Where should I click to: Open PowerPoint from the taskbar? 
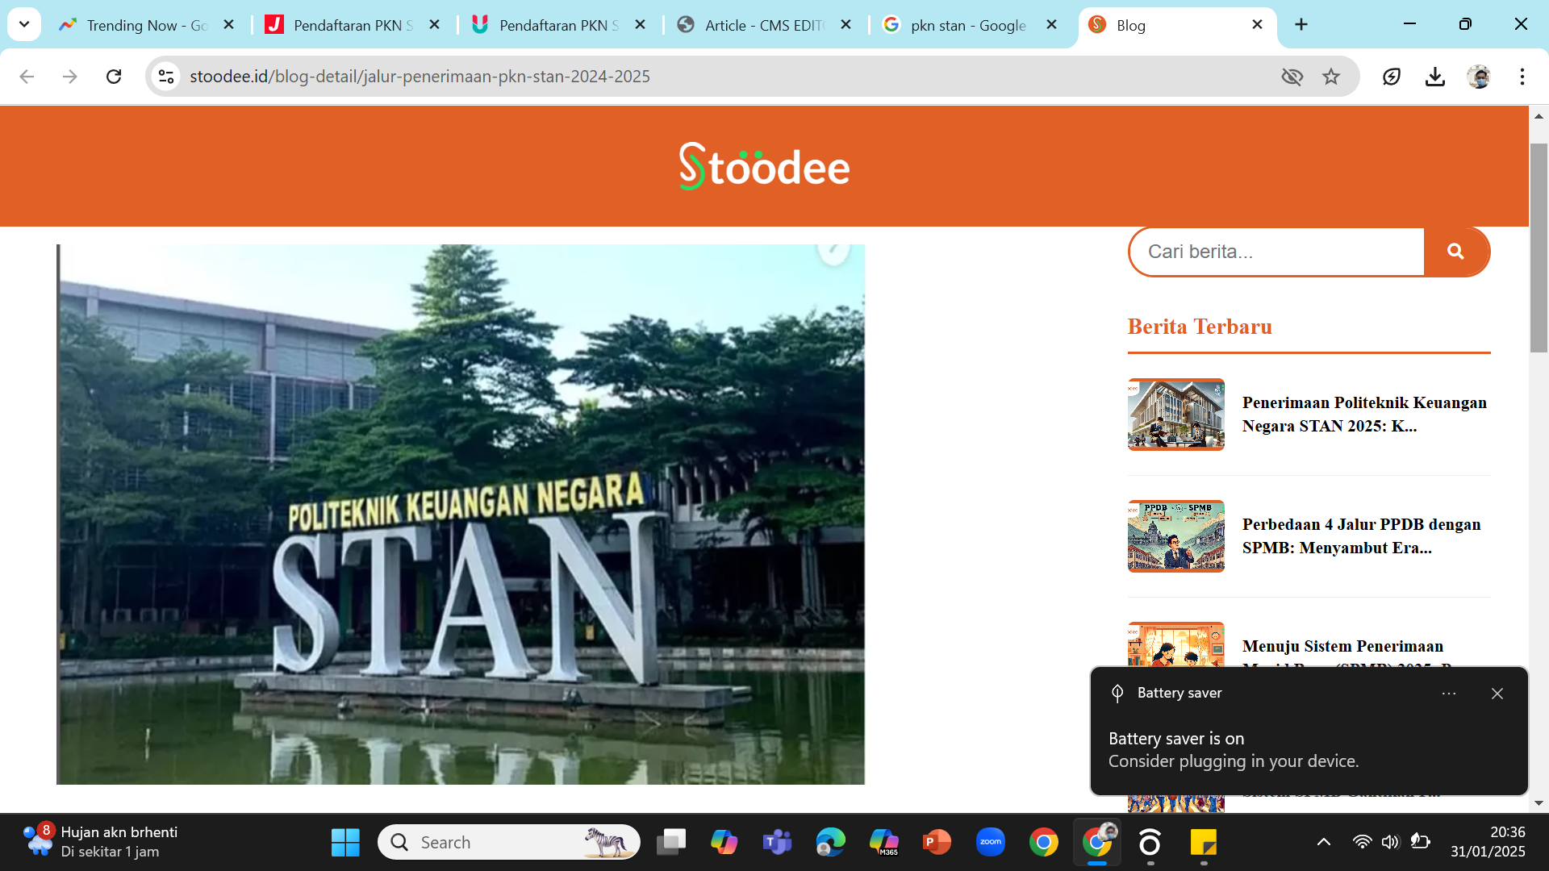937,843
